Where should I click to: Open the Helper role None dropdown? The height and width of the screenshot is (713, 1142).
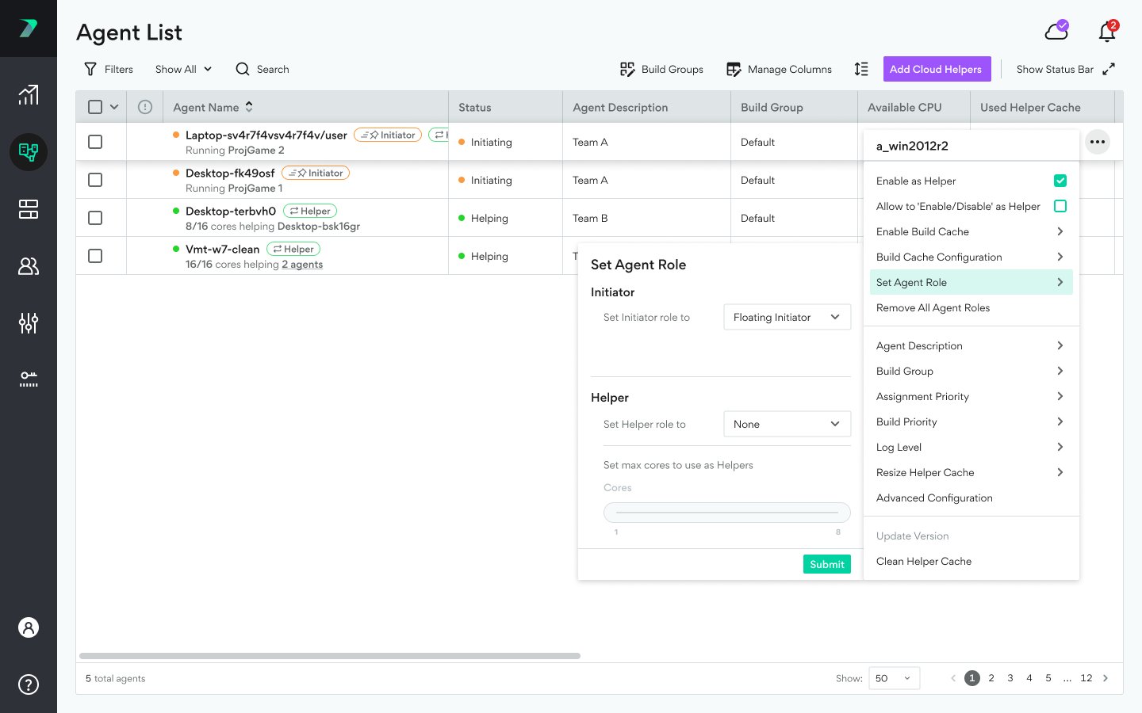(788, 424)
